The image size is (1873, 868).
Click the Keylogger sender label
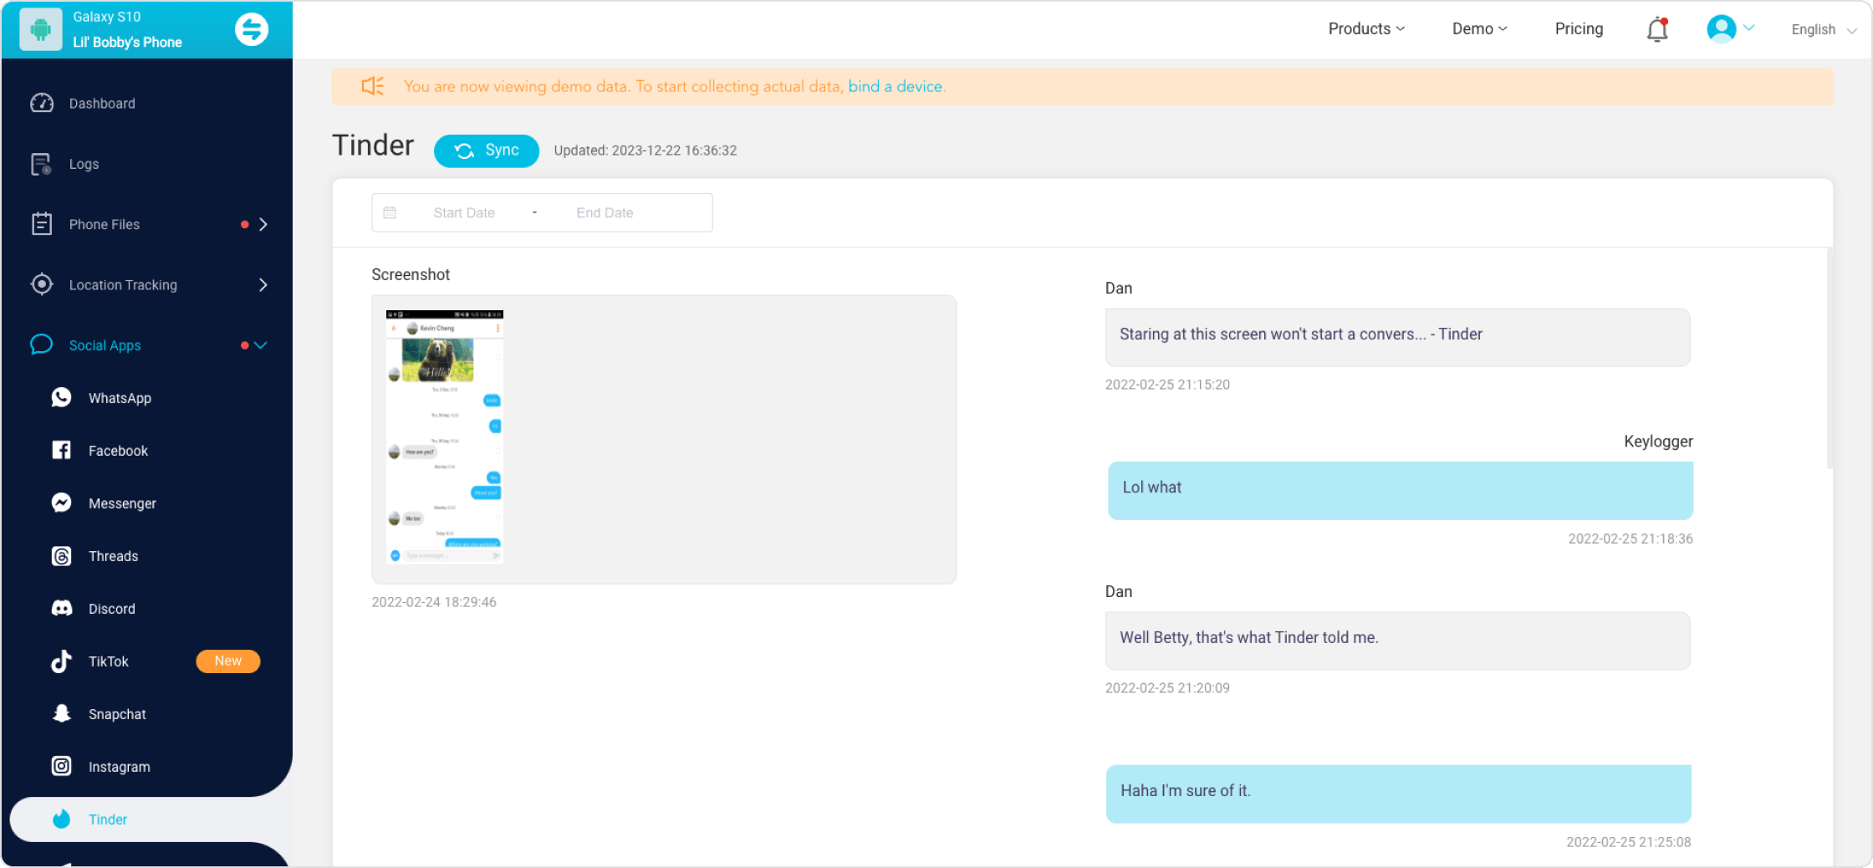1658,441
